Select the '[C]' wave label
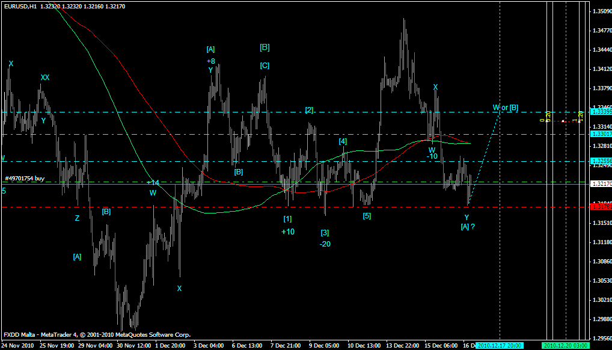612x350 pixels. click(265, 66)
